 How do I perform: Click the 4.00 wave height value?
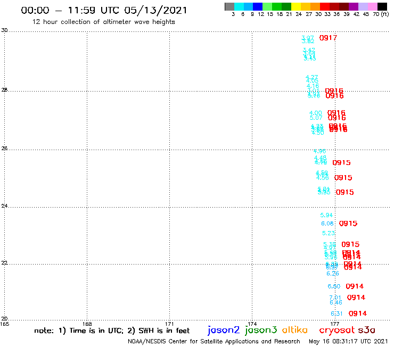click(x=316, y=113)
